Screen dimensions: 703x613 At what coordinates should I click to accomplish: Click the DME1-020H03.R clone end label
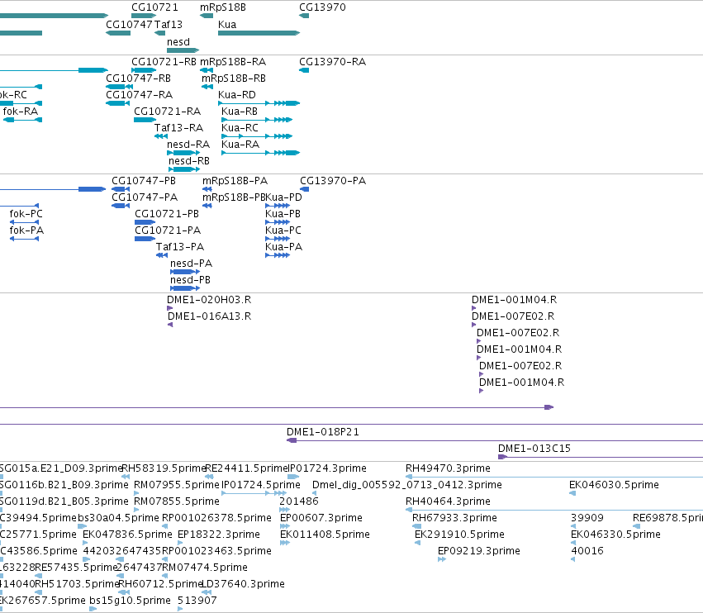209,300
